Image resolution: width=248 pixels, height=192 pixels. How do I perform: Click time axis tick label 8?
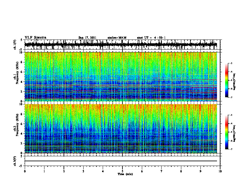pyautogui.click(x=181, y=171)
